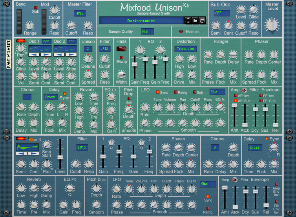
Task: Step through patches with up/down arrows
Action: [x=188, y=20]
